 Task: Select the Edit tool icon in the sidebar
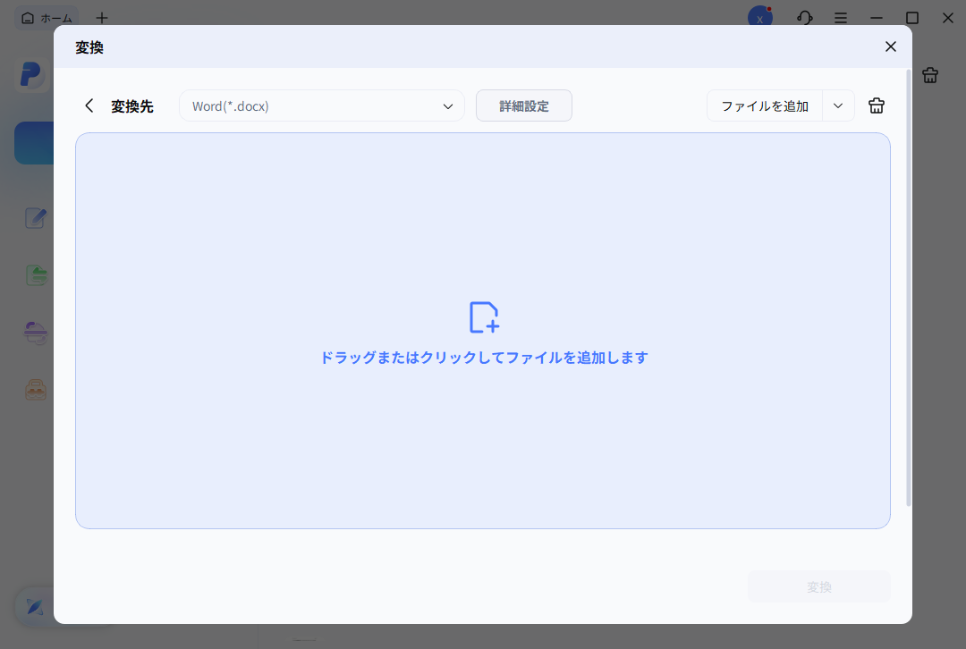tap(34, 217)
